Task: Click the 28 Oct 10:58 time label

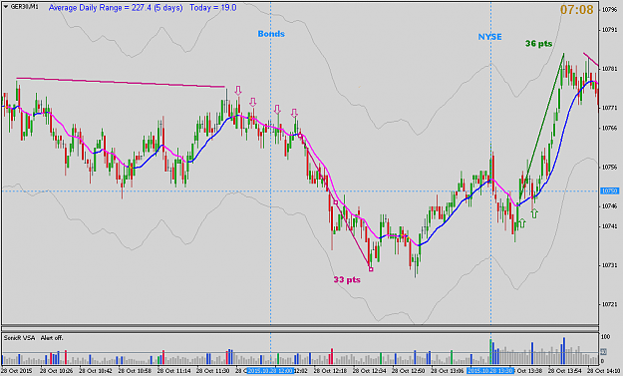Action: click(135, 371)
